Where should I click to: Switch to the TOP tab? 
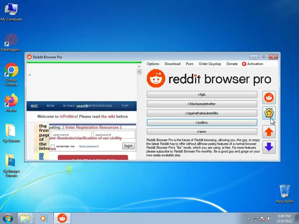[x=125, y=106]
